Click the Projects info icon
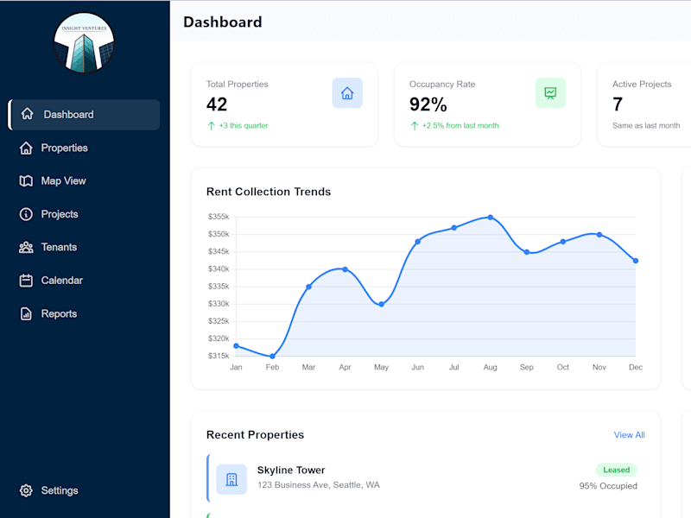This screenshot has width=691, height=518. [x=26, y=214]
